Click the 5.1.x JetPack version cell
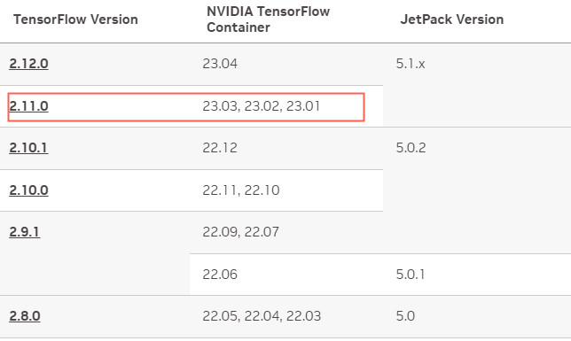 (411, 64)
